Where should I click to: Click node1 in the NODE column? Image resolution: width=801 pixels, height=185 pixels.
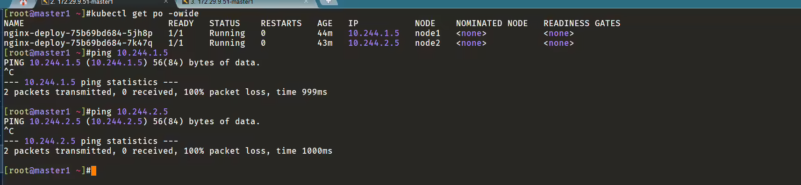pos(428,33)
